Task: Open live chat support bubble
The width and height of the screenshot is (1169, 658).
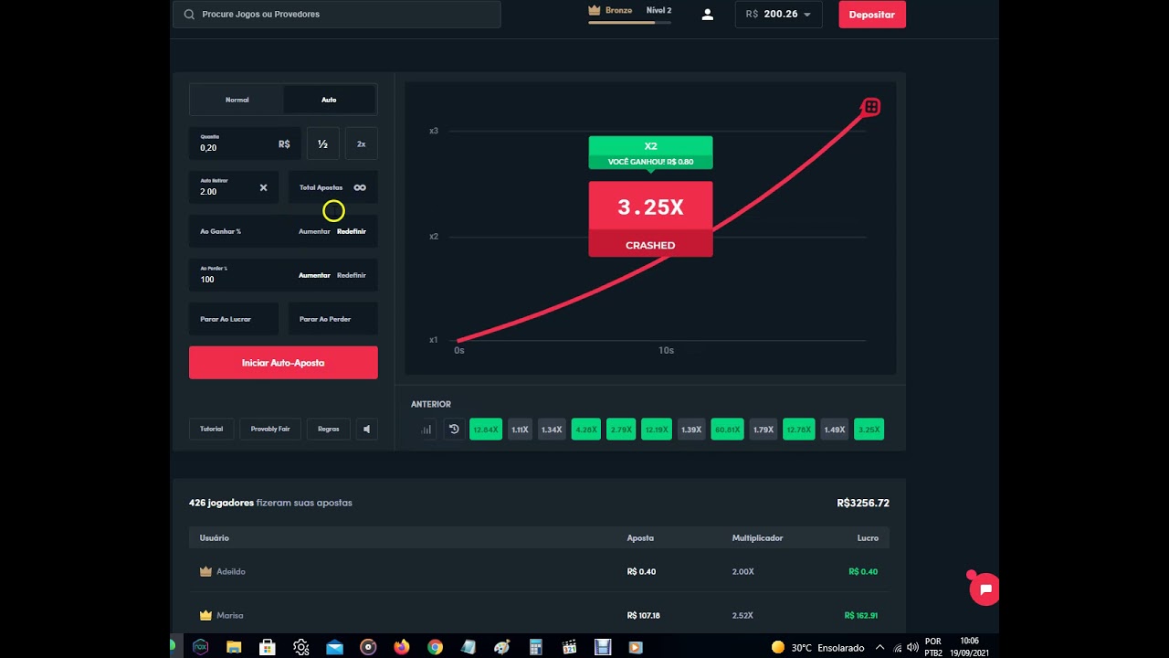Action: tap(985, 589)
